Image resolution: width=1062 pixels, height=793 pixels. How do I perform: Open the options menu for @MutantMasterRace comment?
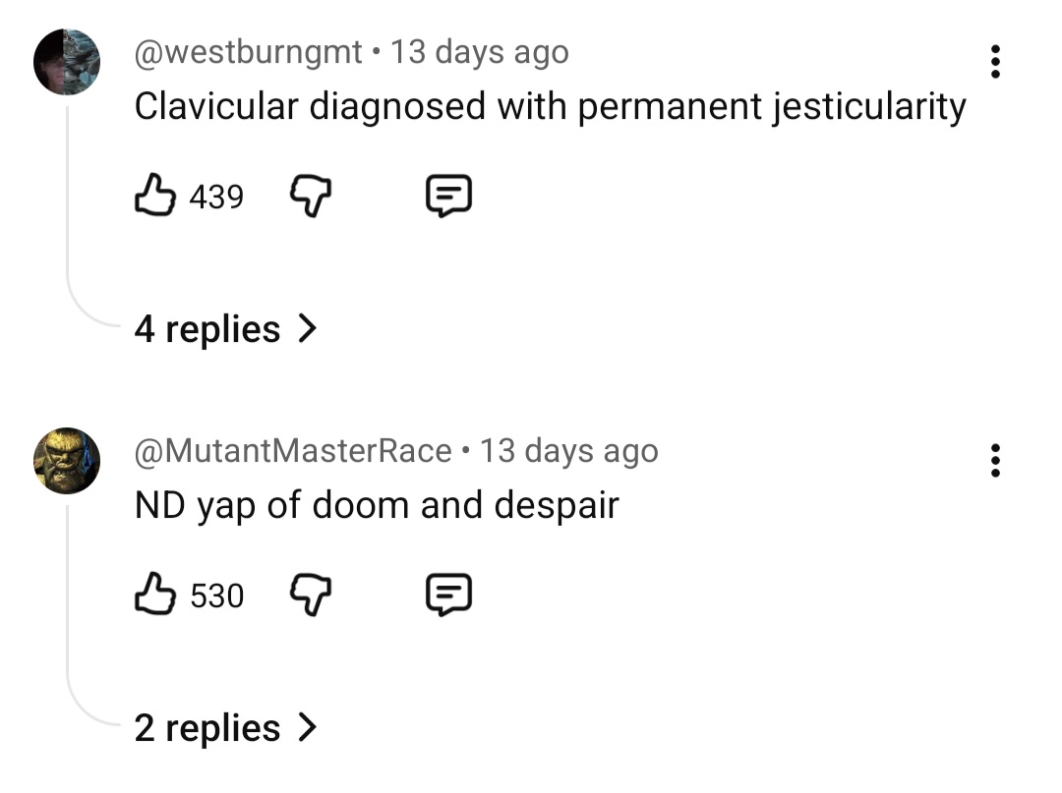[x=996, y=460]
